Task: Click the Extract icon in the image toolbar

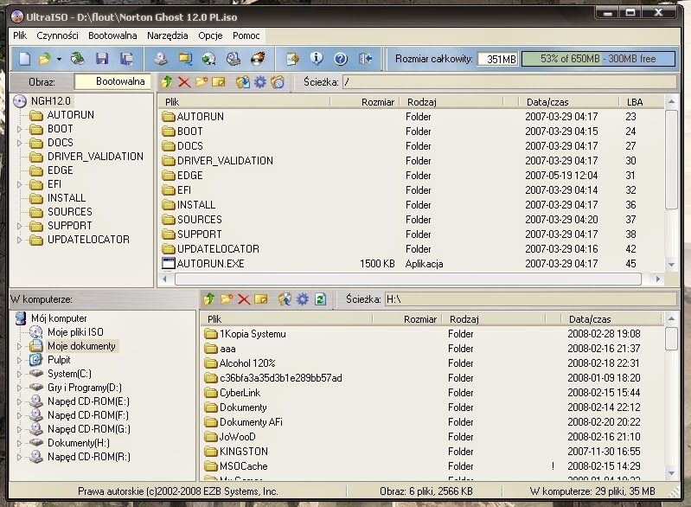Action: [x=242, y=82]
